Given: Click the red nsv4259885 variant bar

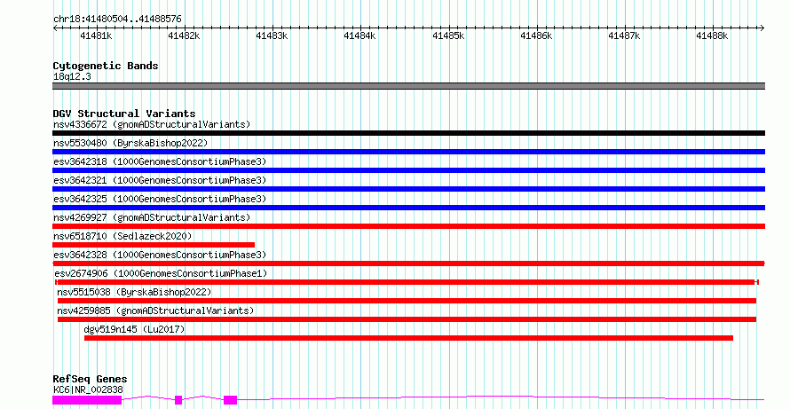Looking at the screenshot, I should pos(407,320).
